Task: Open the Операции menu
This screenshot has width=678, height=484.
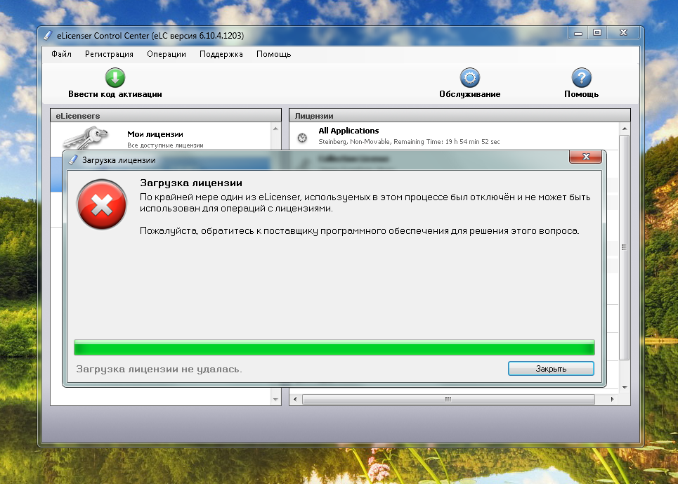Action: (x=167, y=54)
